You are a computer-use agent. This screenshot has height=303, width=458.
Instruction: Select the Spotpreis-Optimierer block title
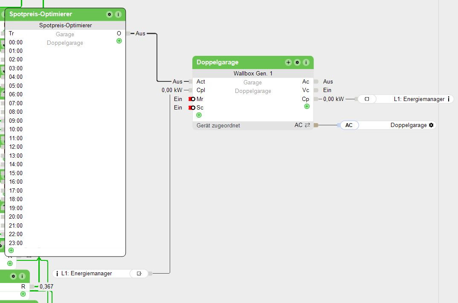coord(41,14)
